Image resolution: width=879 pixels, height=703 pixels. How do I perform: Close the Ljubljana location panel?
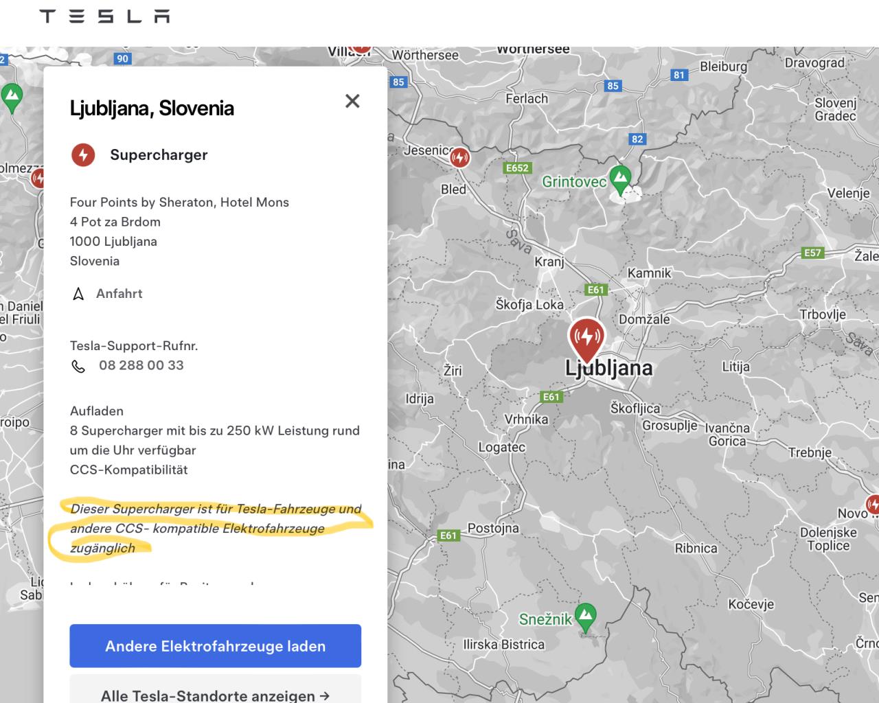pyautogui.click(x=352, y=101)
